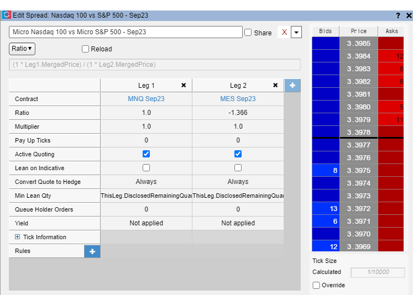
Task: Click ask quantity 6 at 3.3983
Action: [x=391, y=69]
